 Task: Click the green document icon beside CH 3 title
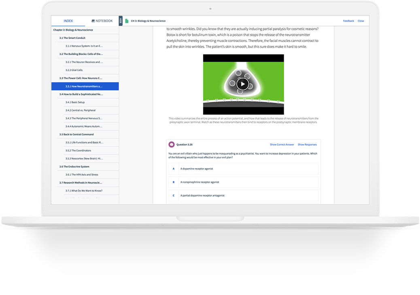(x=127, y=21)
